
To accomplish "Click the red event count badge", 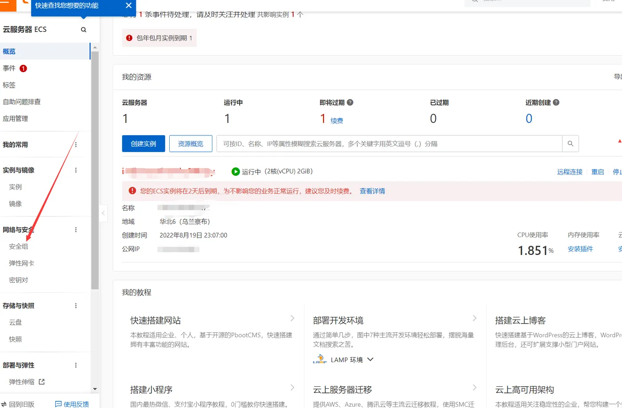I will 24,68.
